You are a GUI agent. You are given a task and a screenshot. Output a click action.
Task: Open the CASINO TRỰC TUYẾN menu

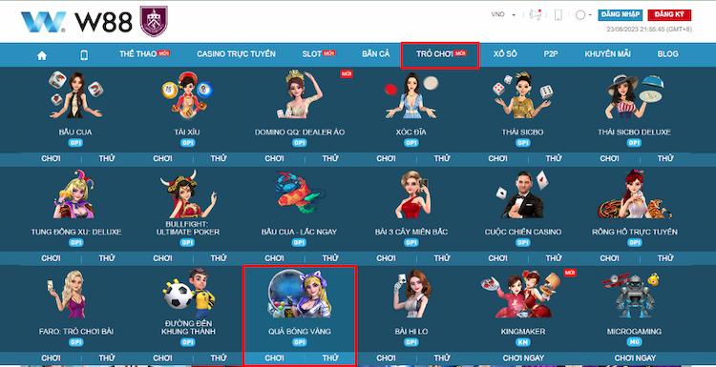tap(236, 53)
